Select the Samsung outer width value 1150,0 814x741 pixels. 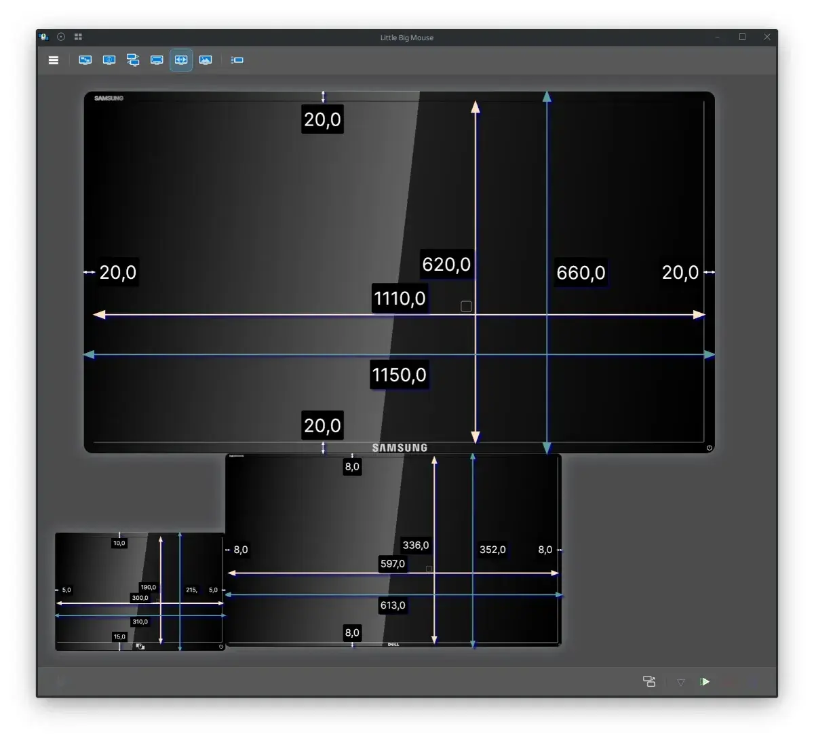(400, 375)
